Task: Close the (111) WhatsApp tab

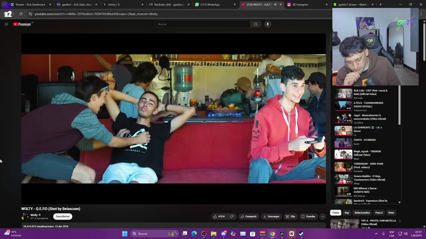Action: tap(235, 5)
